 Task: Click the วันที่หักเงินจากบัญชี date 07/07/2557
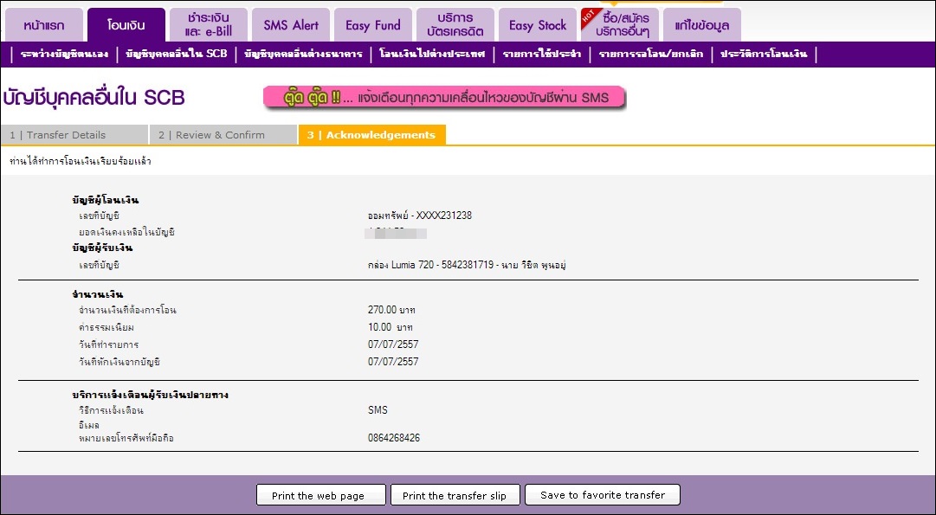[x=393, y=362]
